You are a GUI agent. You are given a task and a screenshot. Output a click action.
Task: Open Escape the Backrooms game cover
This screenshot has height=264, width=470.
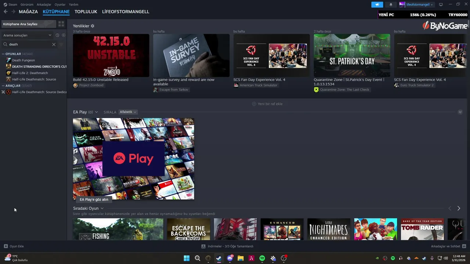coord(188,230)
